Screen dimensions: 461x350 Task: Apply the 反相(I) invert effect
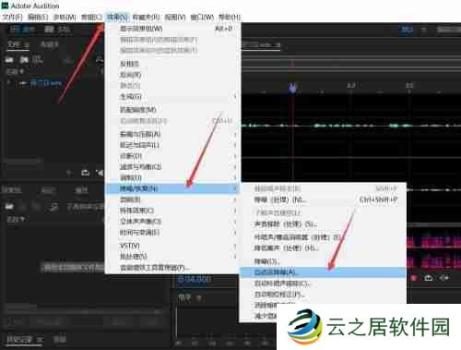[172, 64]
